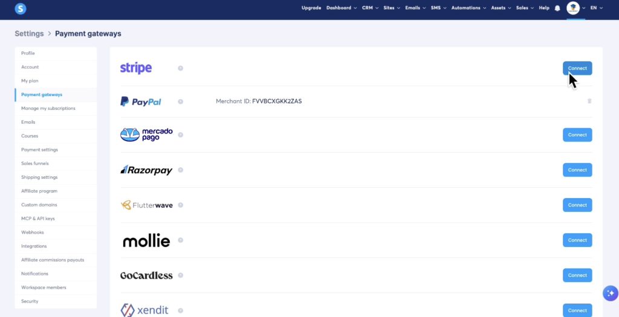Click the info icon next to Razorpay
This screenshot has height=317, width=619.
pyautogui.click(x=180, y=170)
